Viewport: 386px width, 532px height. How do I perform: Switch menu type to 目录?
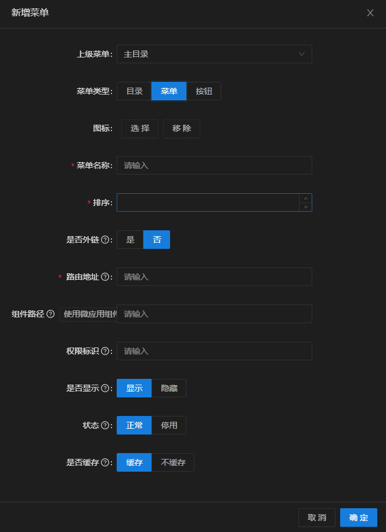(134, 91)
